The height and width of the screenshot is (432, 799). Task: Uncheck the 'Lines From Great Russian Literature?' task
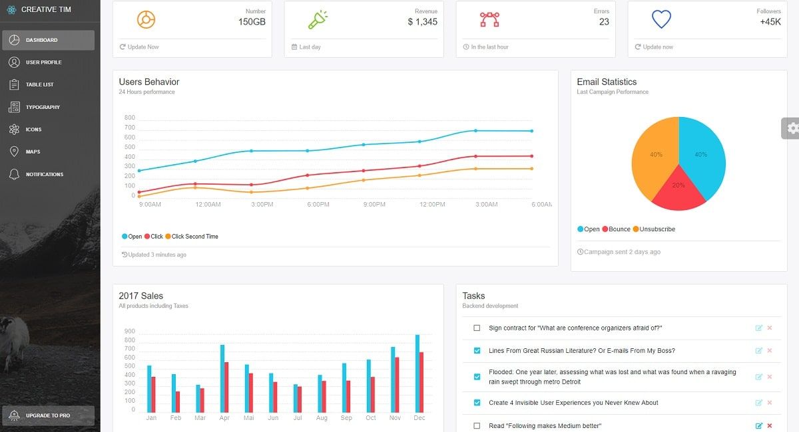(476, 350)
